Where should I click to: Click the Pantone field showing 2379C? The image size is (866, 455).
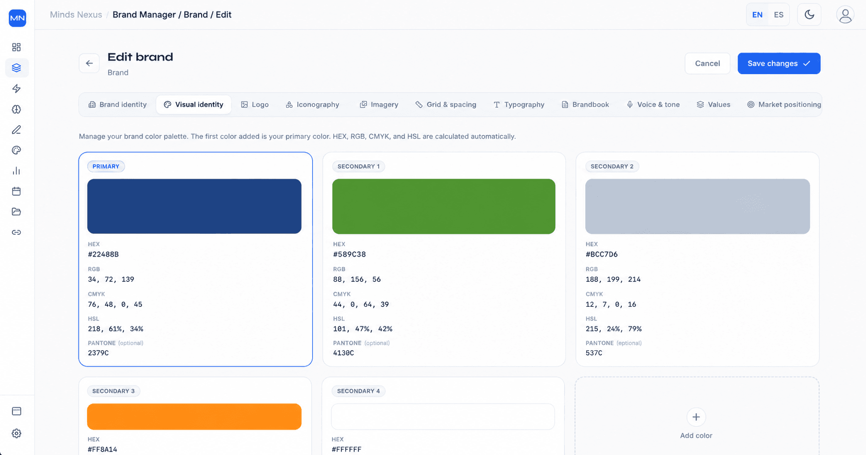99,353
